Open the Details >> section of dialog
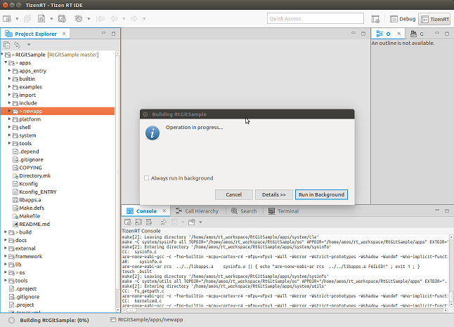The image size is (454, 327). (x=273, y=194)
